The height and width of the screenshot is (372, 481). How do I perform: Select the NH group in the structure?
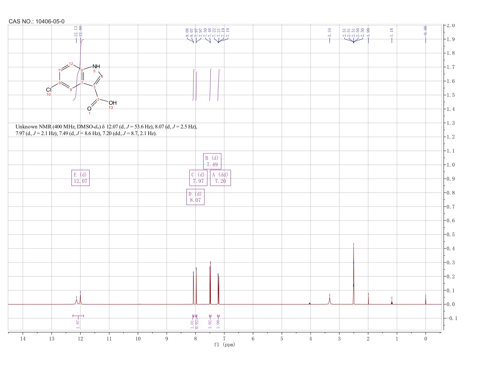(x=96, y=67)
